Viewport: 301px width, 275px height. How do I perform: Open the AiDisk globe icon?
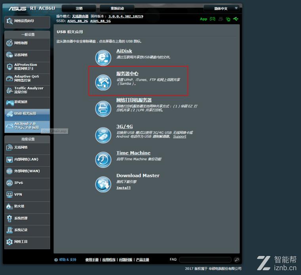[103, 58]
